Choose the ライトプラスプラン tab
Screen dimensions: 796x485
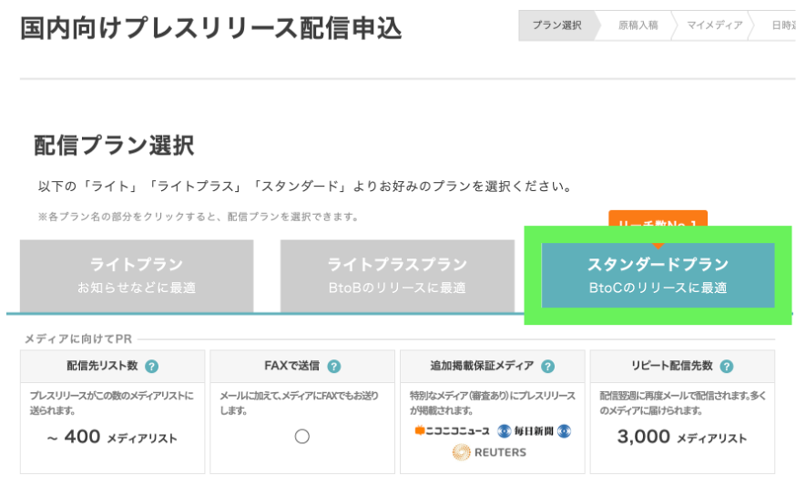[x=397, y=275]
